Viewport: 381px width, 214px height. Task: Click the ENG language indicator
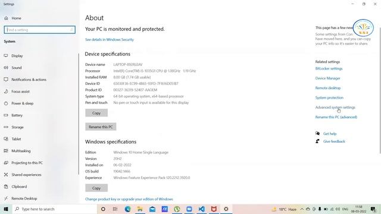[345, 209]
